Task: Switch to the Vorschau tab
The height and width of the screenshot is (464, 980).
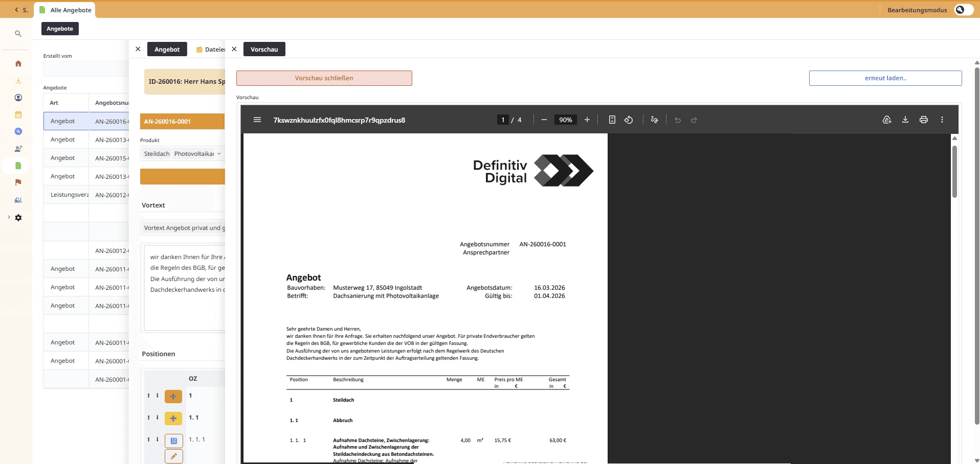Action: click(264, 49)
